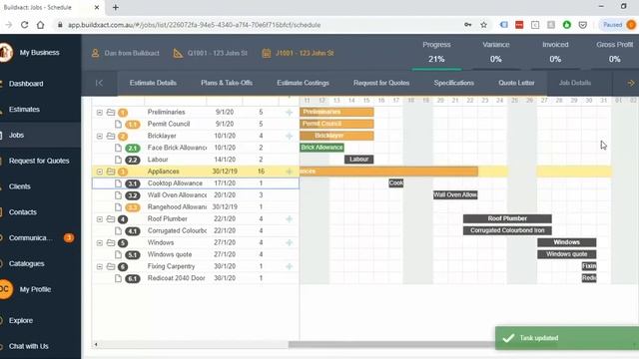
Task: Click Dan from Buildxact client link
Action: pyautogui.click(x=125, y=53)
